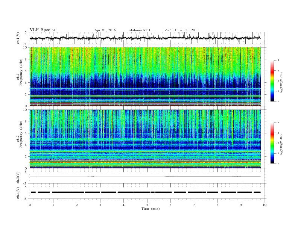Click the ch.4 black pulse trace
This screenshot has height=230, width=298.
(x=145, y=192)
